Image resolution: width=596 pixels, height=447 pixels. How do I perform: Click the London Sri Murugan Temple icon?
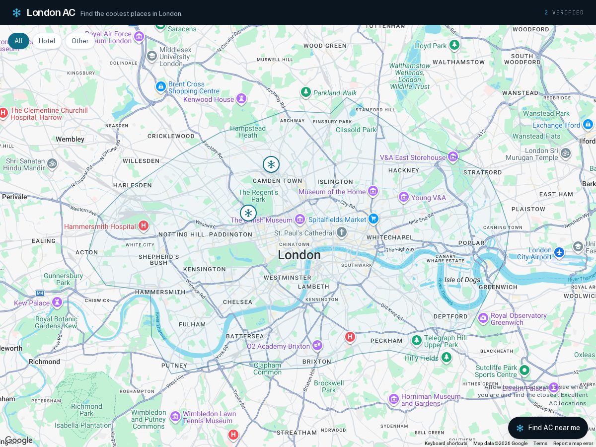click(566, 153)
